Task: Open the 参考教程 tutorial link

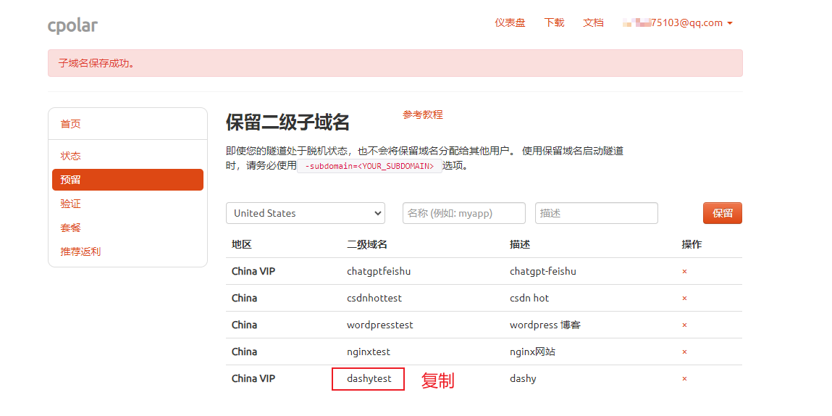Action: click(x=422, y=115)
